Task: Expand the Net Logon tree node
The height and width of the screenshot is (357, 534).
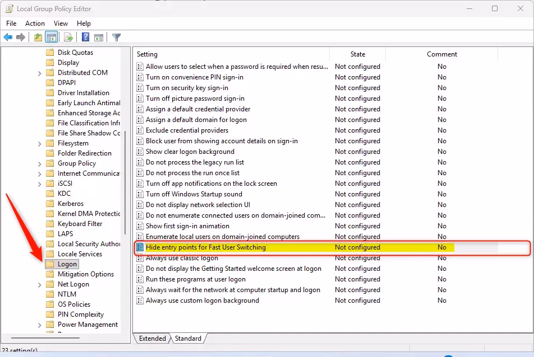Action: click(x=40, y=284)
